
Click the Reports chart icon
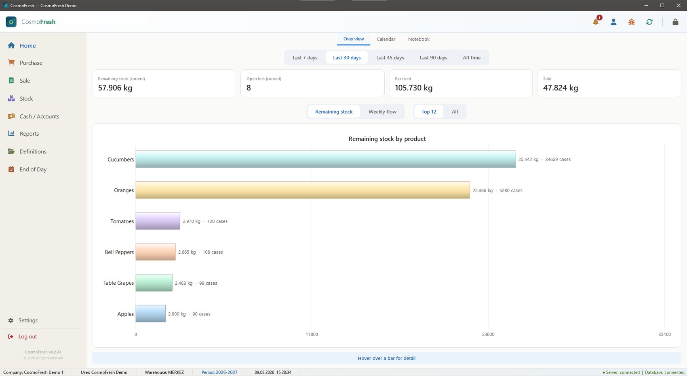(11, 133)
